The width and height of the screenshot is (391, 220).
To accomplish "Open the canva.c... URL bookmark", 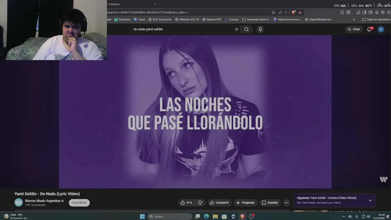I will [x=287, y=19].
